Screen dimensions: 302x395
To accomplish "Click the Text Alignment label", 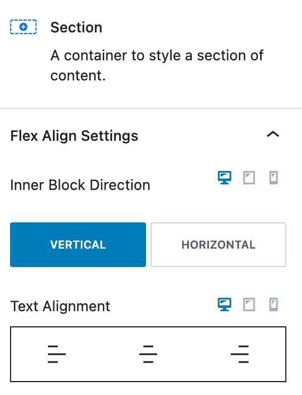I will [x=60, y=306].
